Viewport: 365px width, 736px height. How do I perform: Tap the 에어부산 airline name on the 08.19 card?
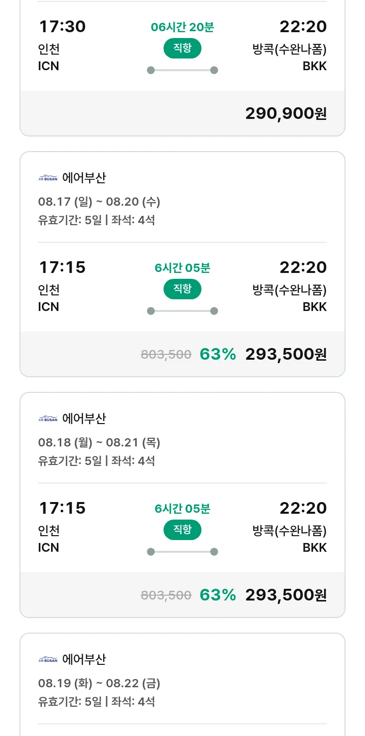(x=84, y=659)
